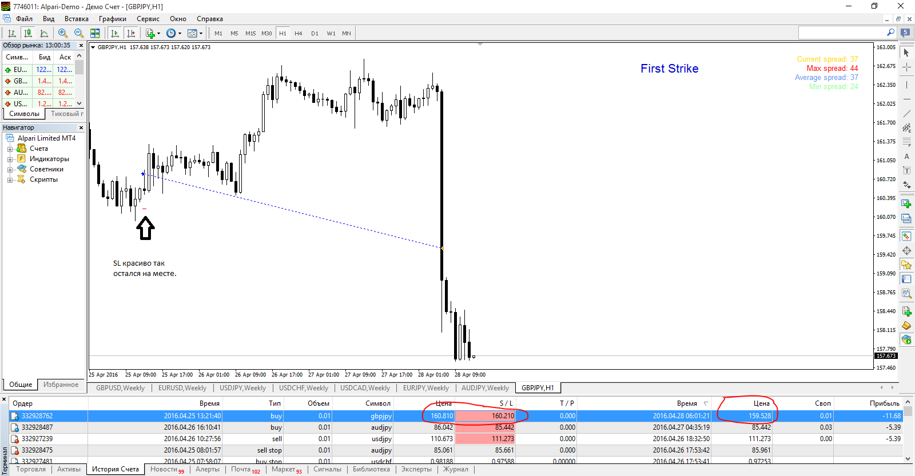Open Strategy Tester icon

tap(906, 293)
